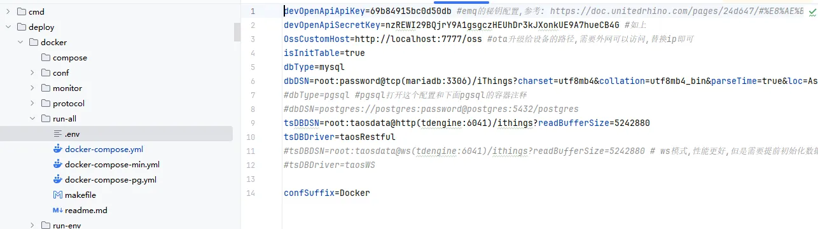Click line number 9 in the gutter
This screenshot has height=229, width=818.
tap(253, 123)
